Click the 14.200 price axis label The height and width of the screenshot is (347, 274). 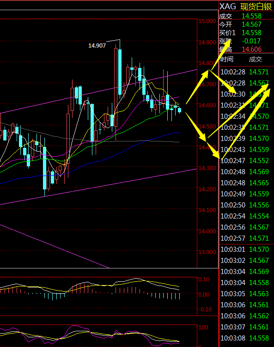[207, 189]
